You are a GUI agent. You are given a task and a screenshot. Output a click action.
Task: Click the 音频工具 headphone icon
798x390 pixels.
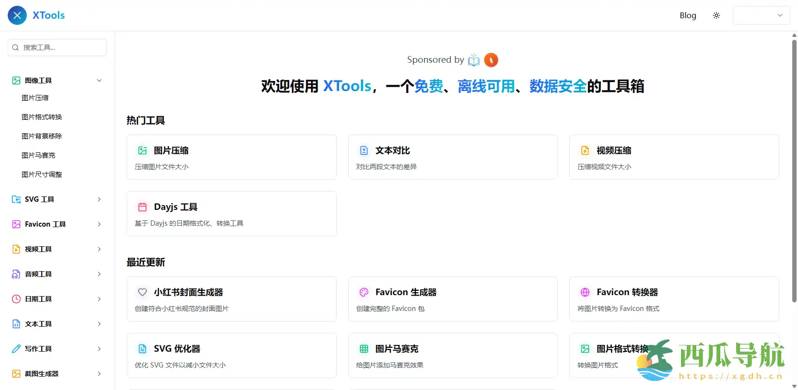[16, 274]
